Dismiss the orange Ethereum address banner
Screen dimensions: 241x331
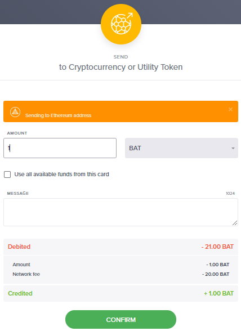[230, 109]
